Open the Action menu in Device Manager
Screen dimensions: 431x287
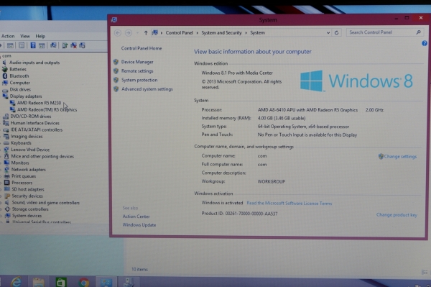point(8,36)
